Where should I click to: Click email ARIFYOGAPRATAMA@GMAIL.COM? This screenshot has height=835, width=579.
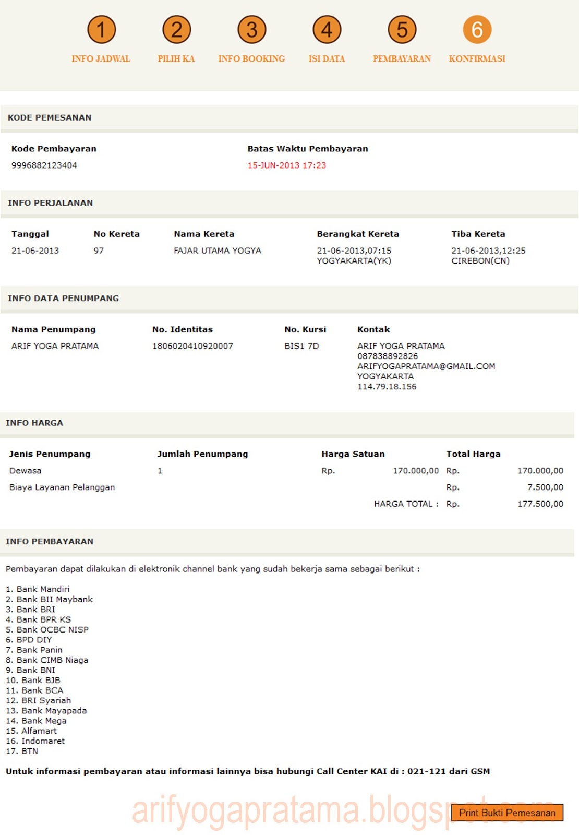[426, 366]
